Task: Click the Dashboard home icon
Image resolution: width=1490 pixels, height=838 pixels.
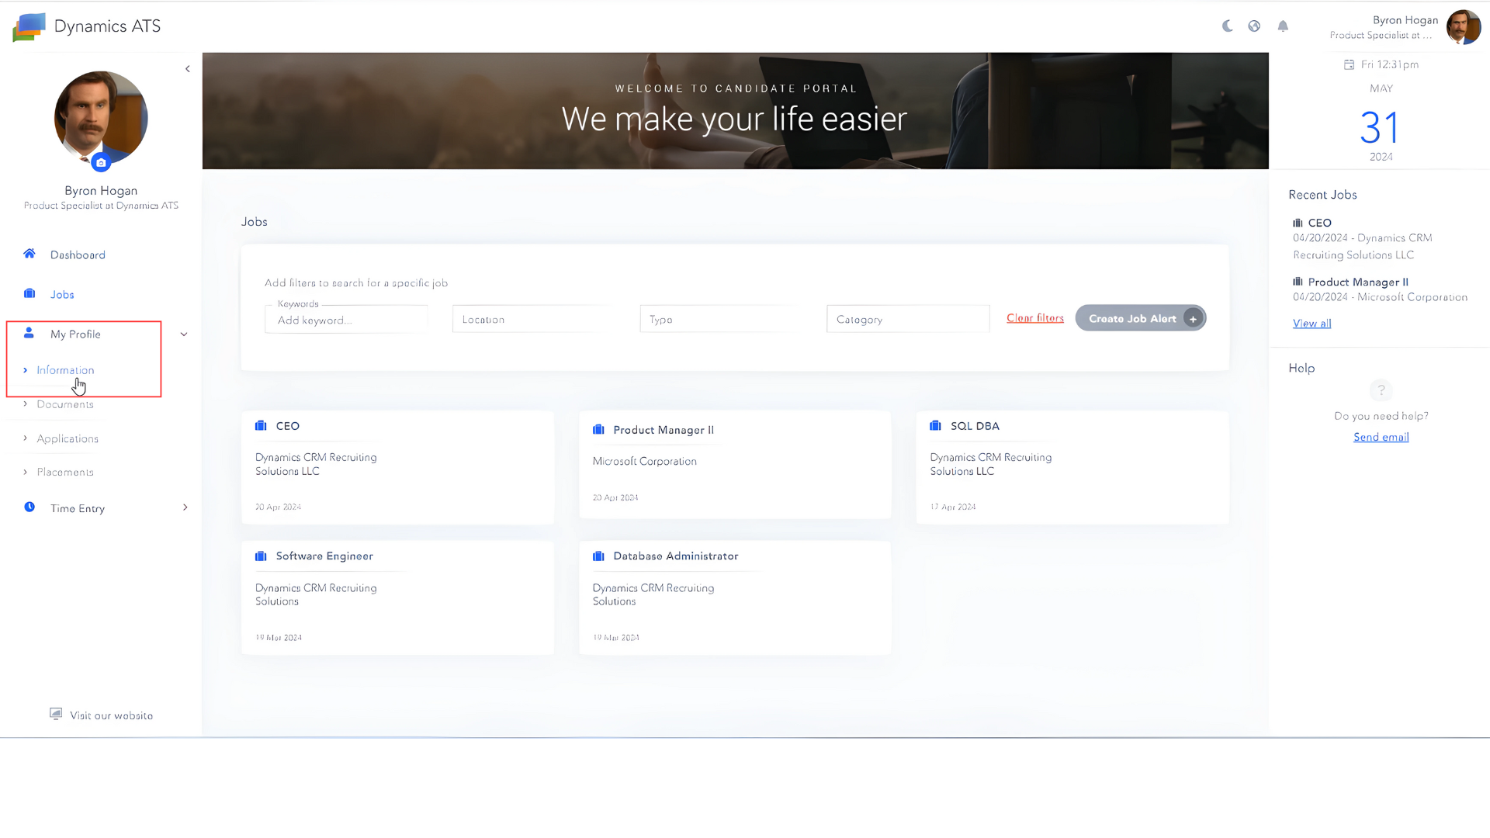Action: (29, 254)
